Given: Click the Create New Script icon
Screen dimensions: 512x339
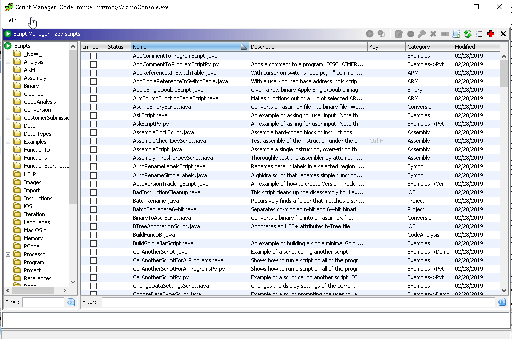Looking at the screenshot, I should tap(456, 34).
